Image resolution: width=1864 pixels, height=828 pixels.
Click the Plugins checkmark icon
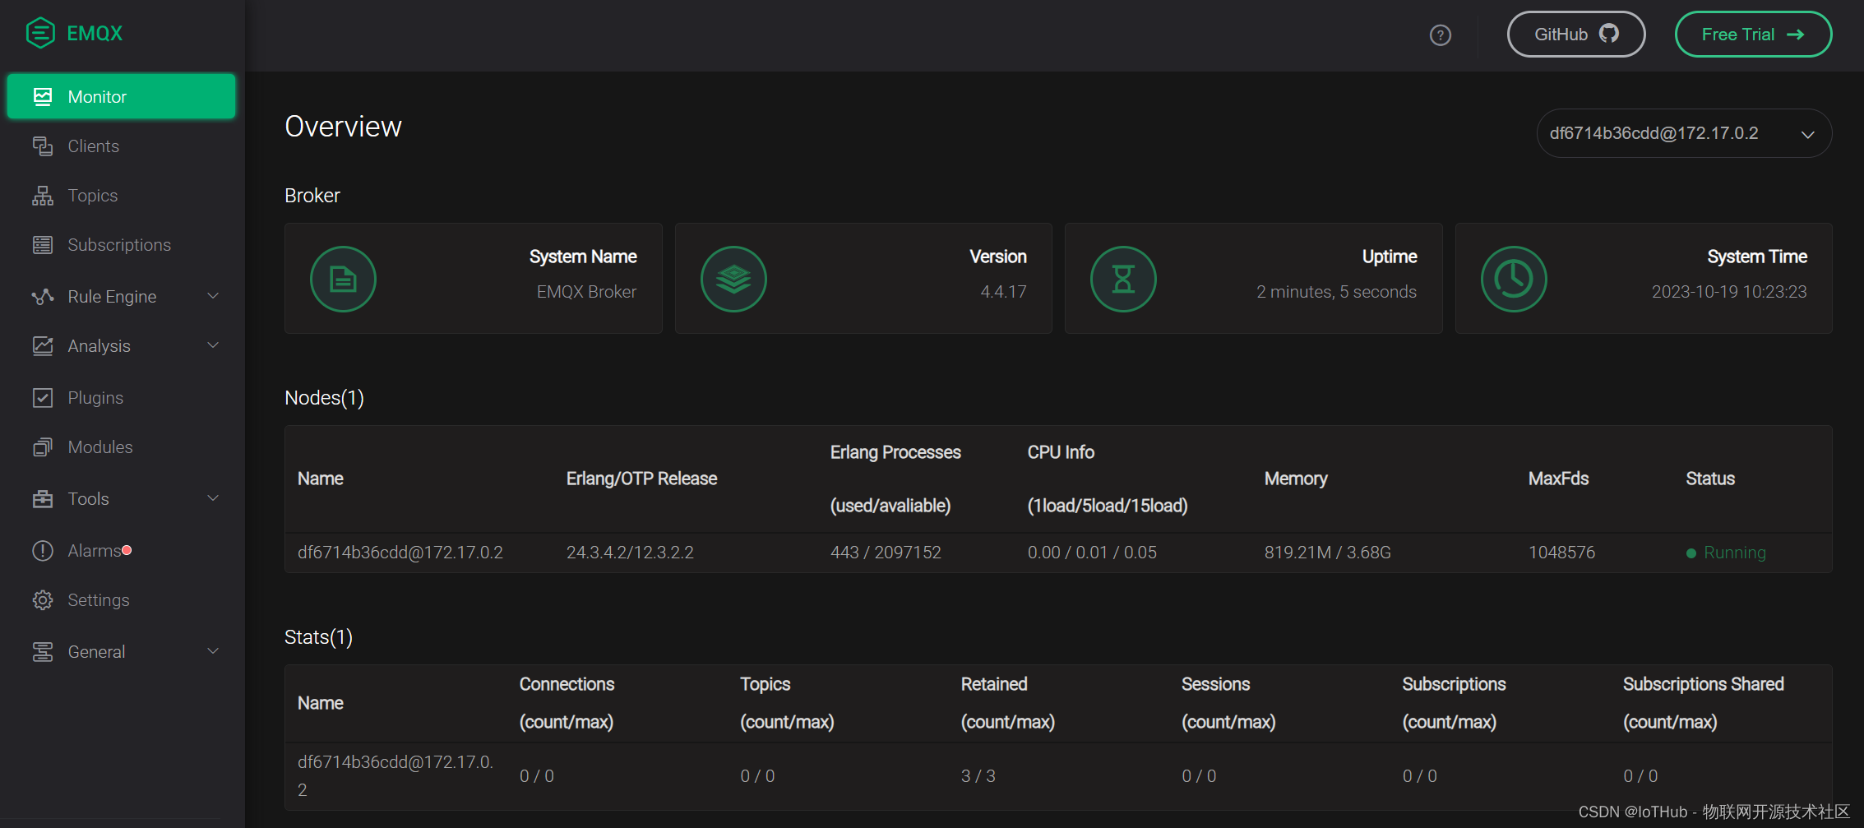(43, 398)
